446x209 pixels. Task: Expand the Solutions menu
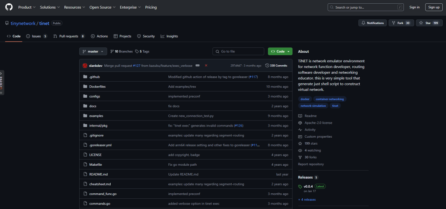(50, 7)
